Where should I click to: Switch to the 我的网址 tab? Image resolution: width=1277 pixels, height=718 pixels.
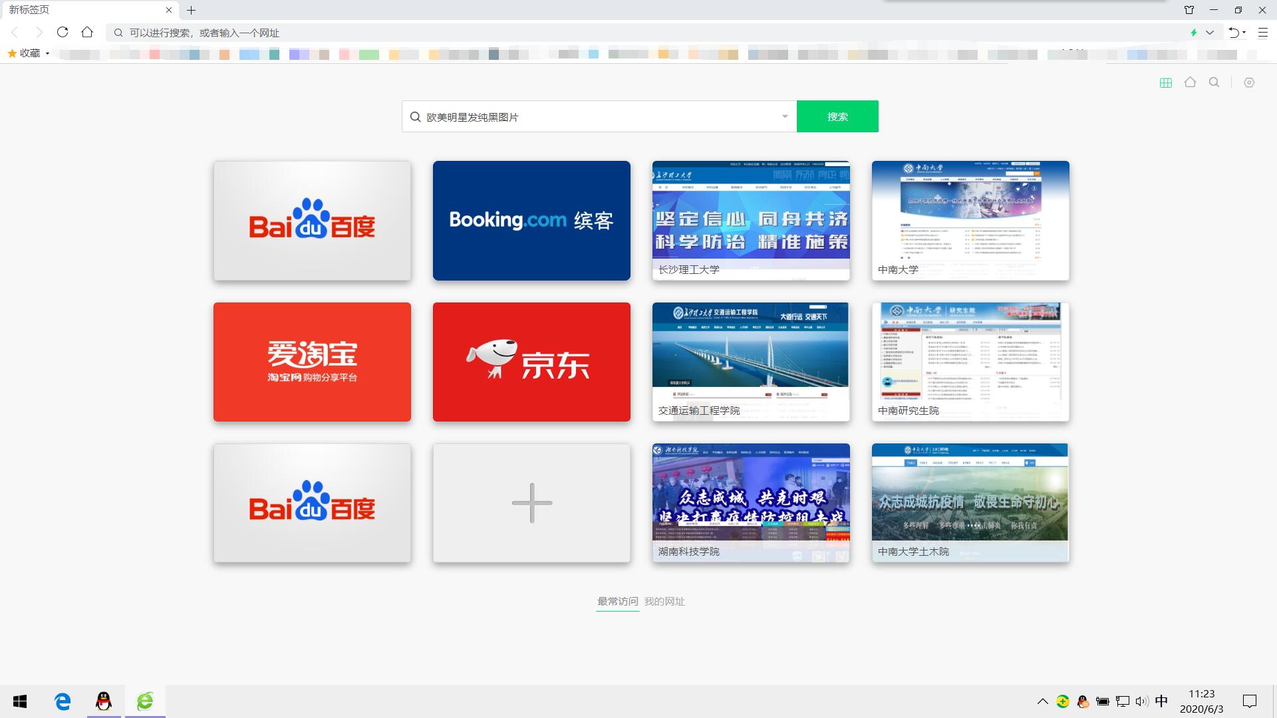click(x=664, y=601)
